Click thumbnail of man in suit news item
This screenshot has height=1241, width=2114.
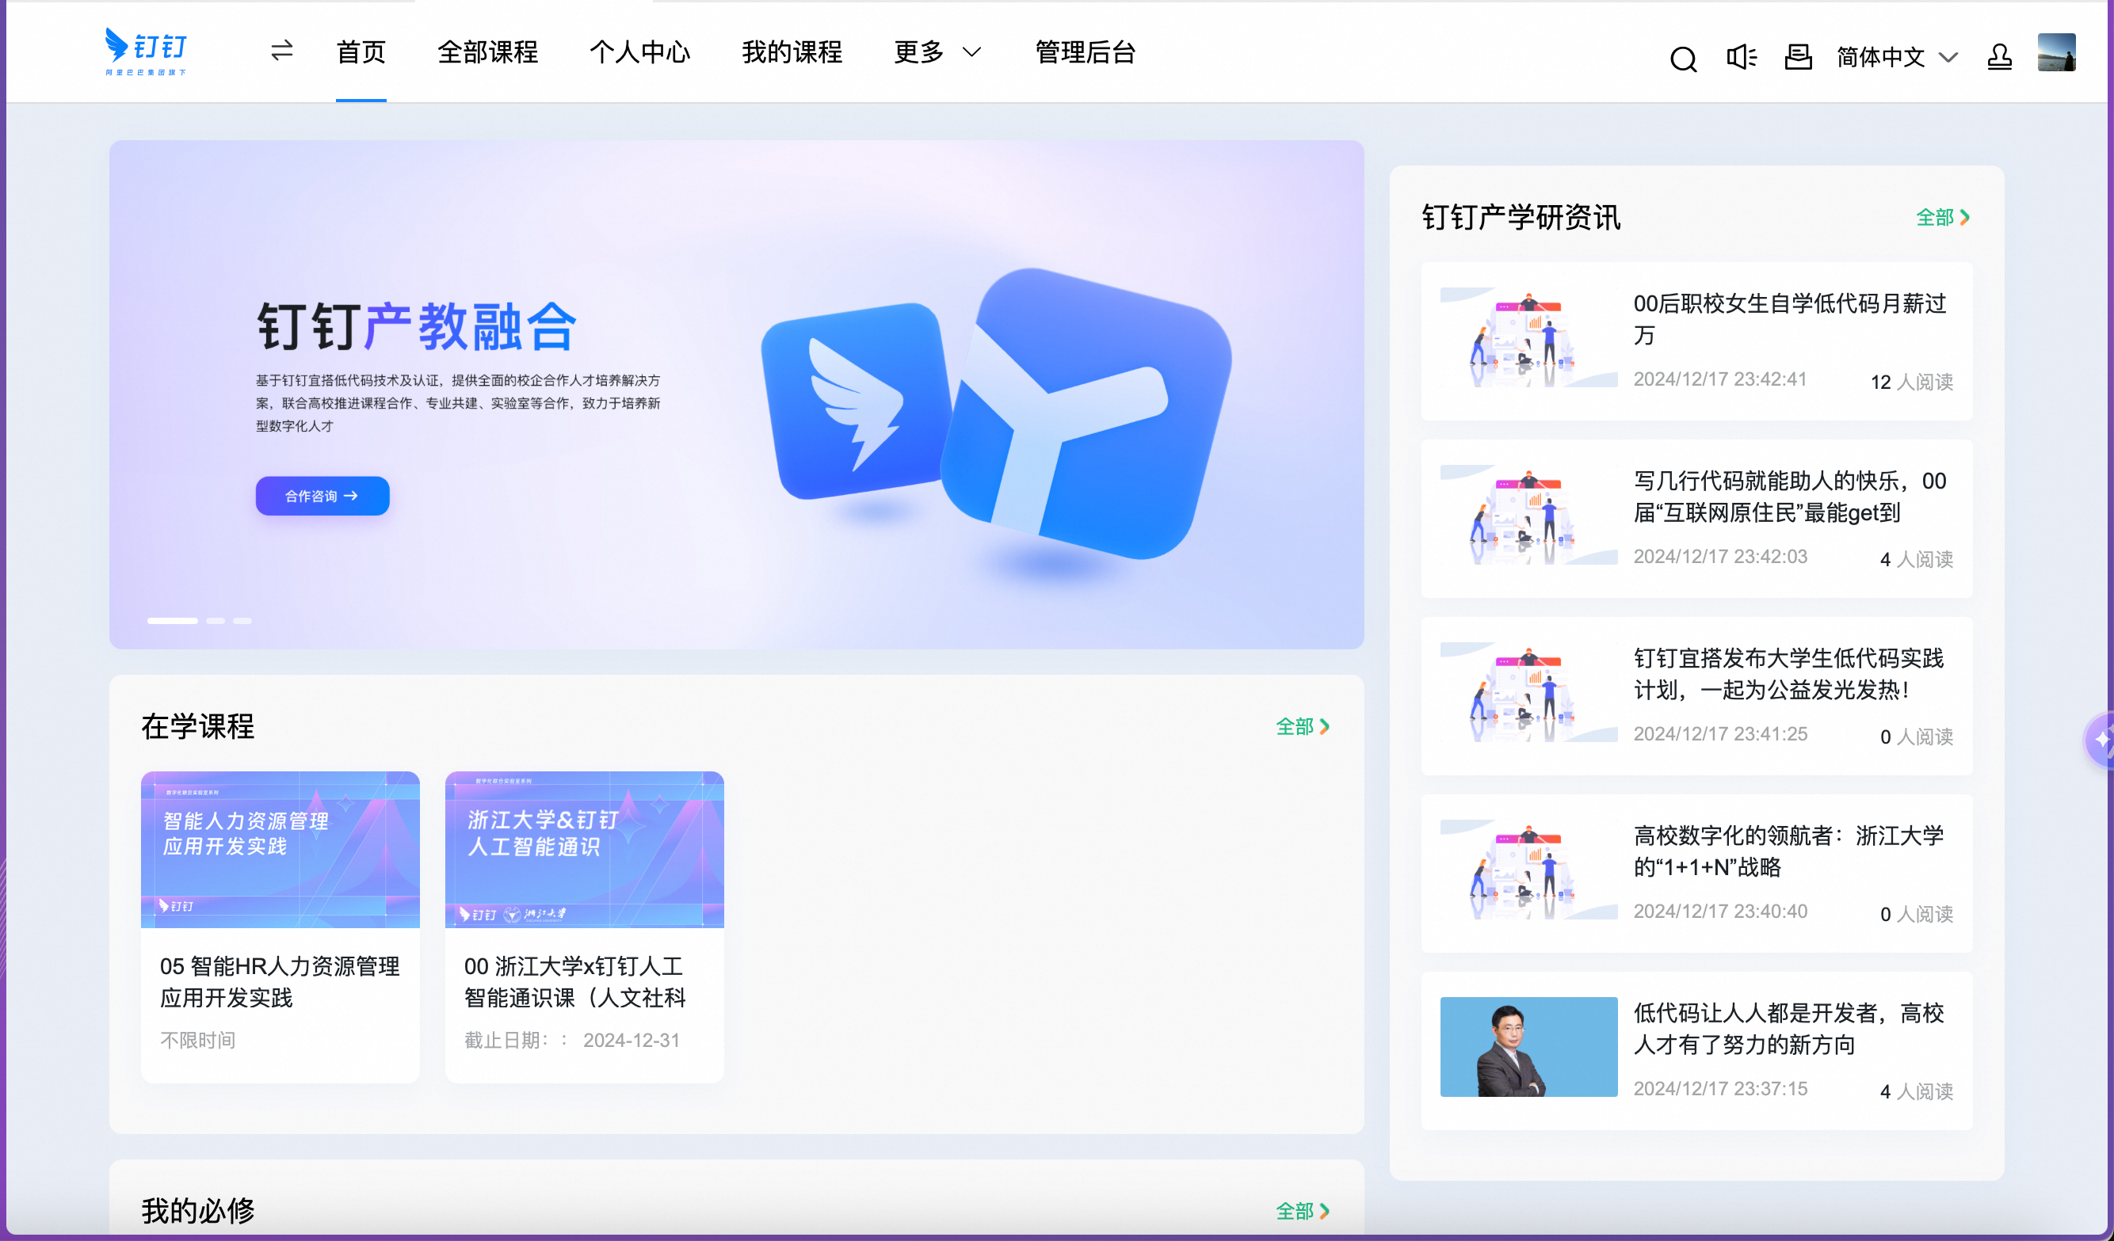click(x=1528, y=1046)
